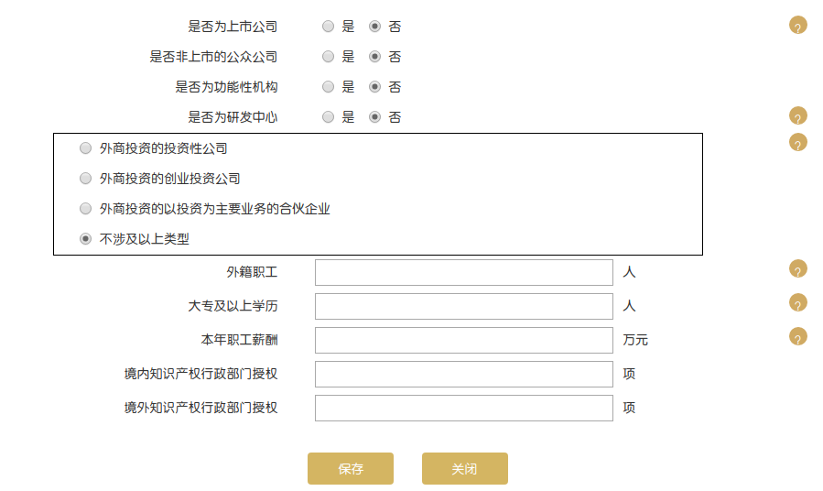Focus the 境内知识产权行政部门授权 input field
Screen dimensions: 823x491
coord(464,374)
